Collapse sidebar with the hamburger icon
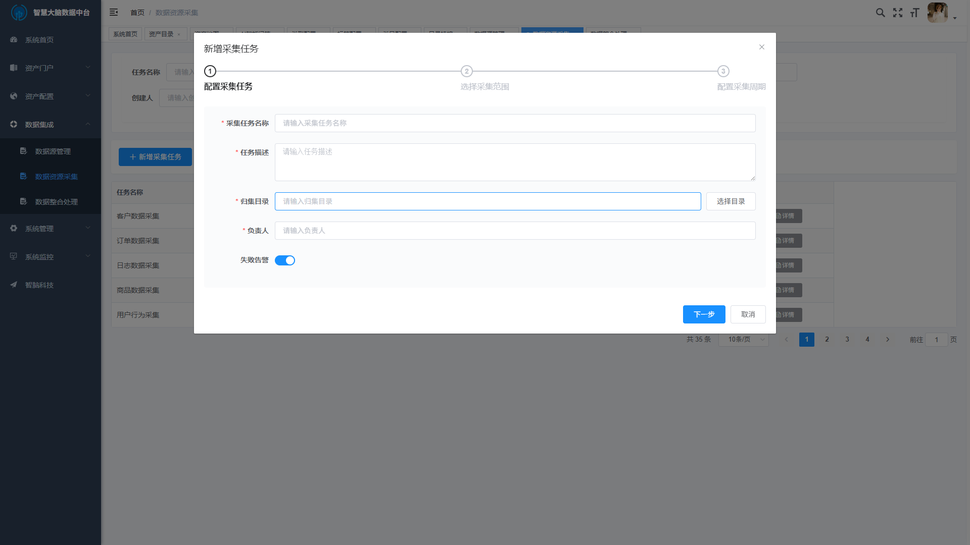The height and width of the screenshot is (545, 970). coord(114,12)
